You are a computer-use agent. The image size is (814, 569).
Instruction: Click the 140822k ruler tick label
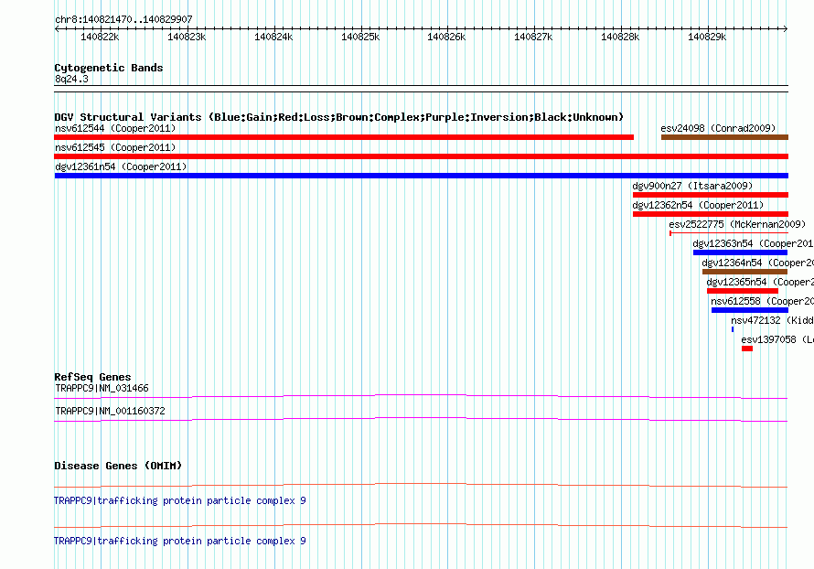(100, 38)
